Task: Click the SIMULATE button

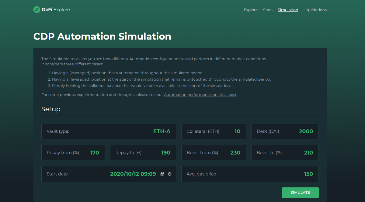Action: click(300, 193)
